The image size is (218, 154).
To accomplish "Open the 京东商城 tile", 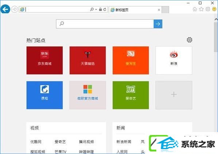I will pos(45,60).
